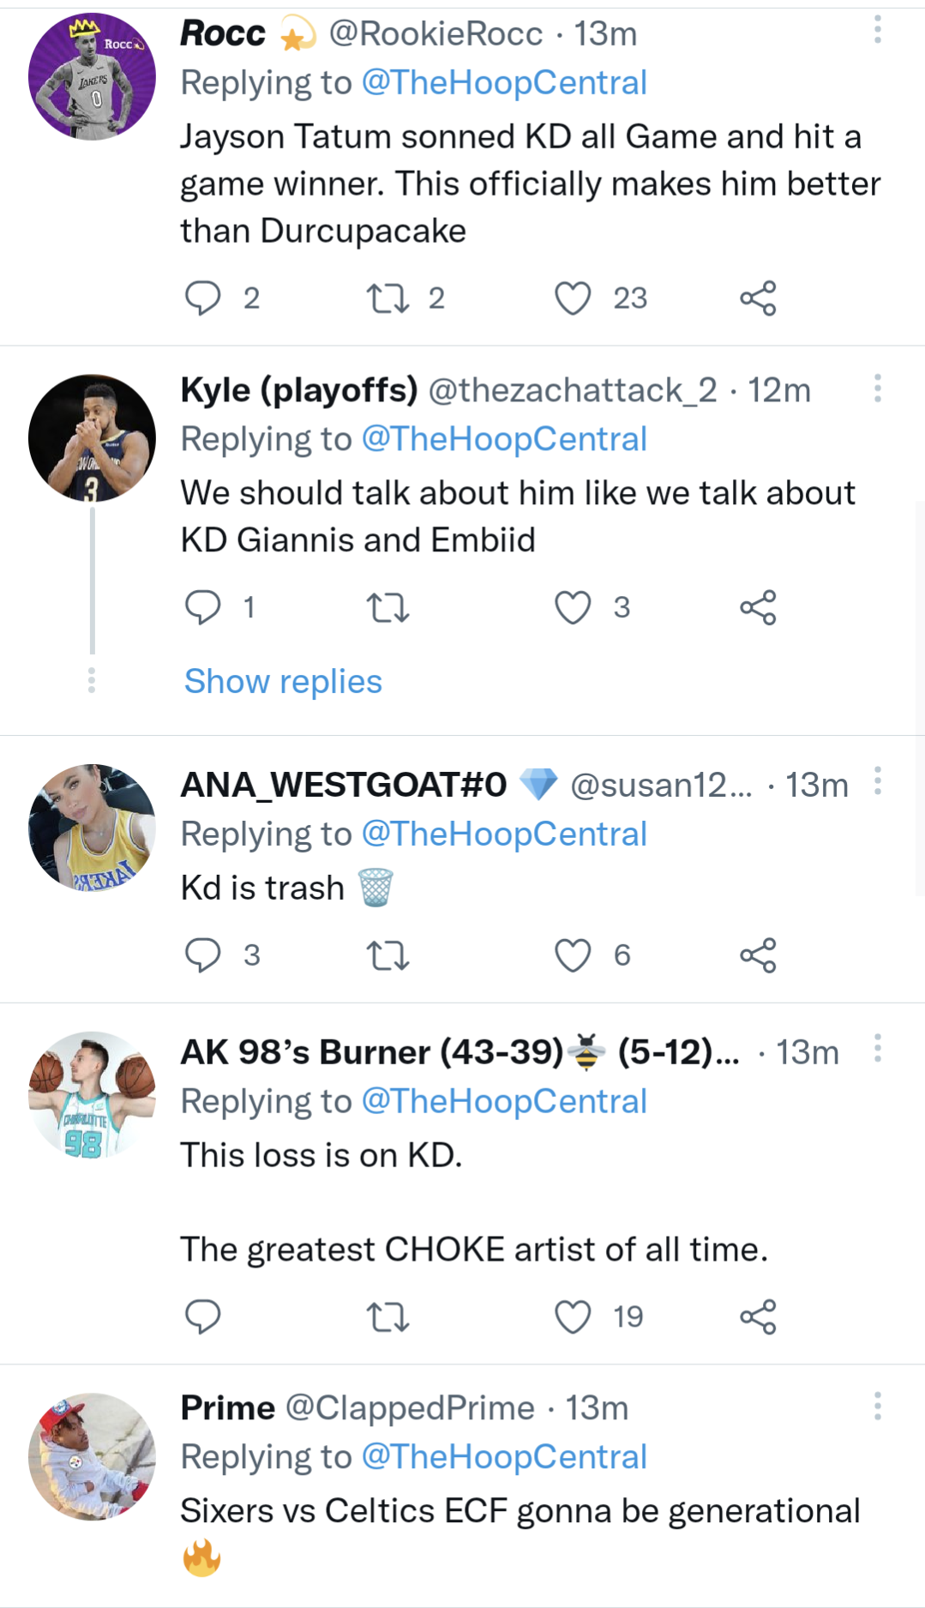Screen dimensions: 925x1608
Task: Share Rocc's tweet via share icon
Action: point(758,298)
